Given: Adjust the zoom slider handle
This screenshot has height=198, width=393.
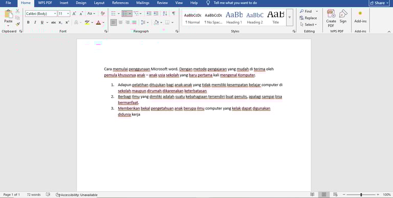Looking at the screenshot, I should [361, 194].
